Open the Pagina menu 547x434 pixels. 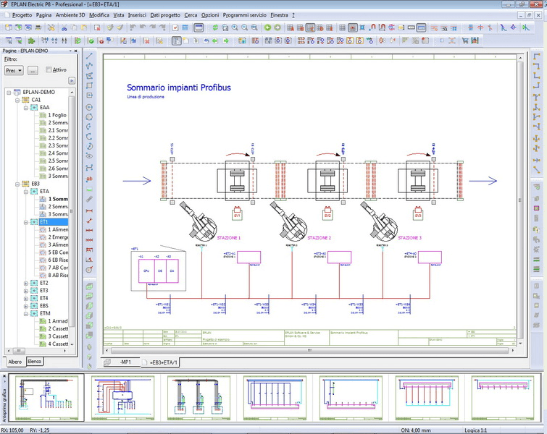pos(43,15)
